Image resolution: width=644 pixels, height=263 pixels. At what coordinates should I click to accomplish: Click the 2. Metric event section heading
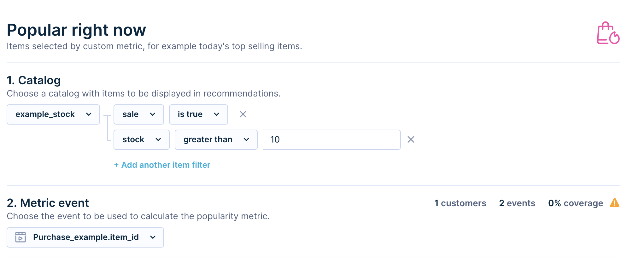coord(48,203)
